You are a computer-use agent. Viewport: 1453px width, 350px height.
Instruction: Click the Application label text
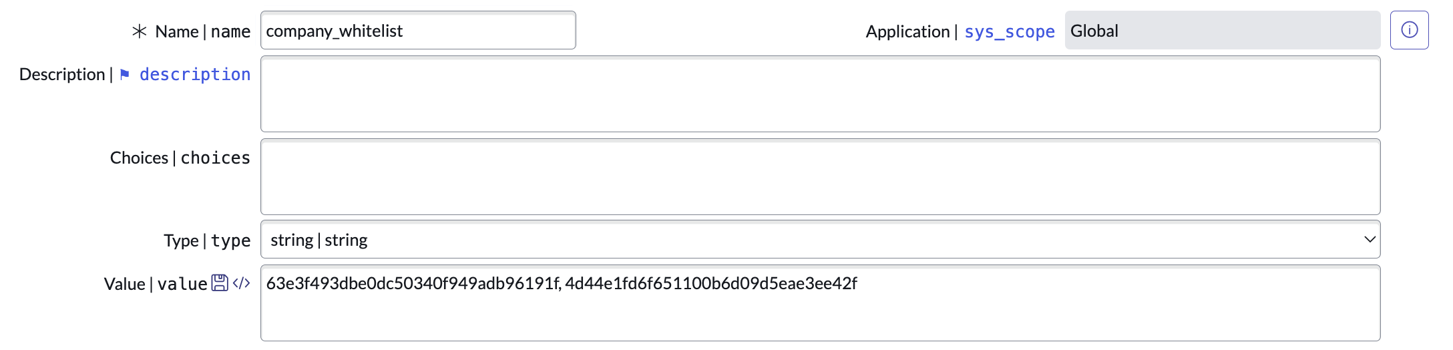[907, 31]
